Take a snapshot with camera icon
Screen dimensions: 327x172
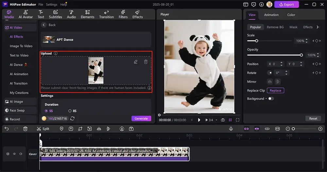(x=223, y=120)
